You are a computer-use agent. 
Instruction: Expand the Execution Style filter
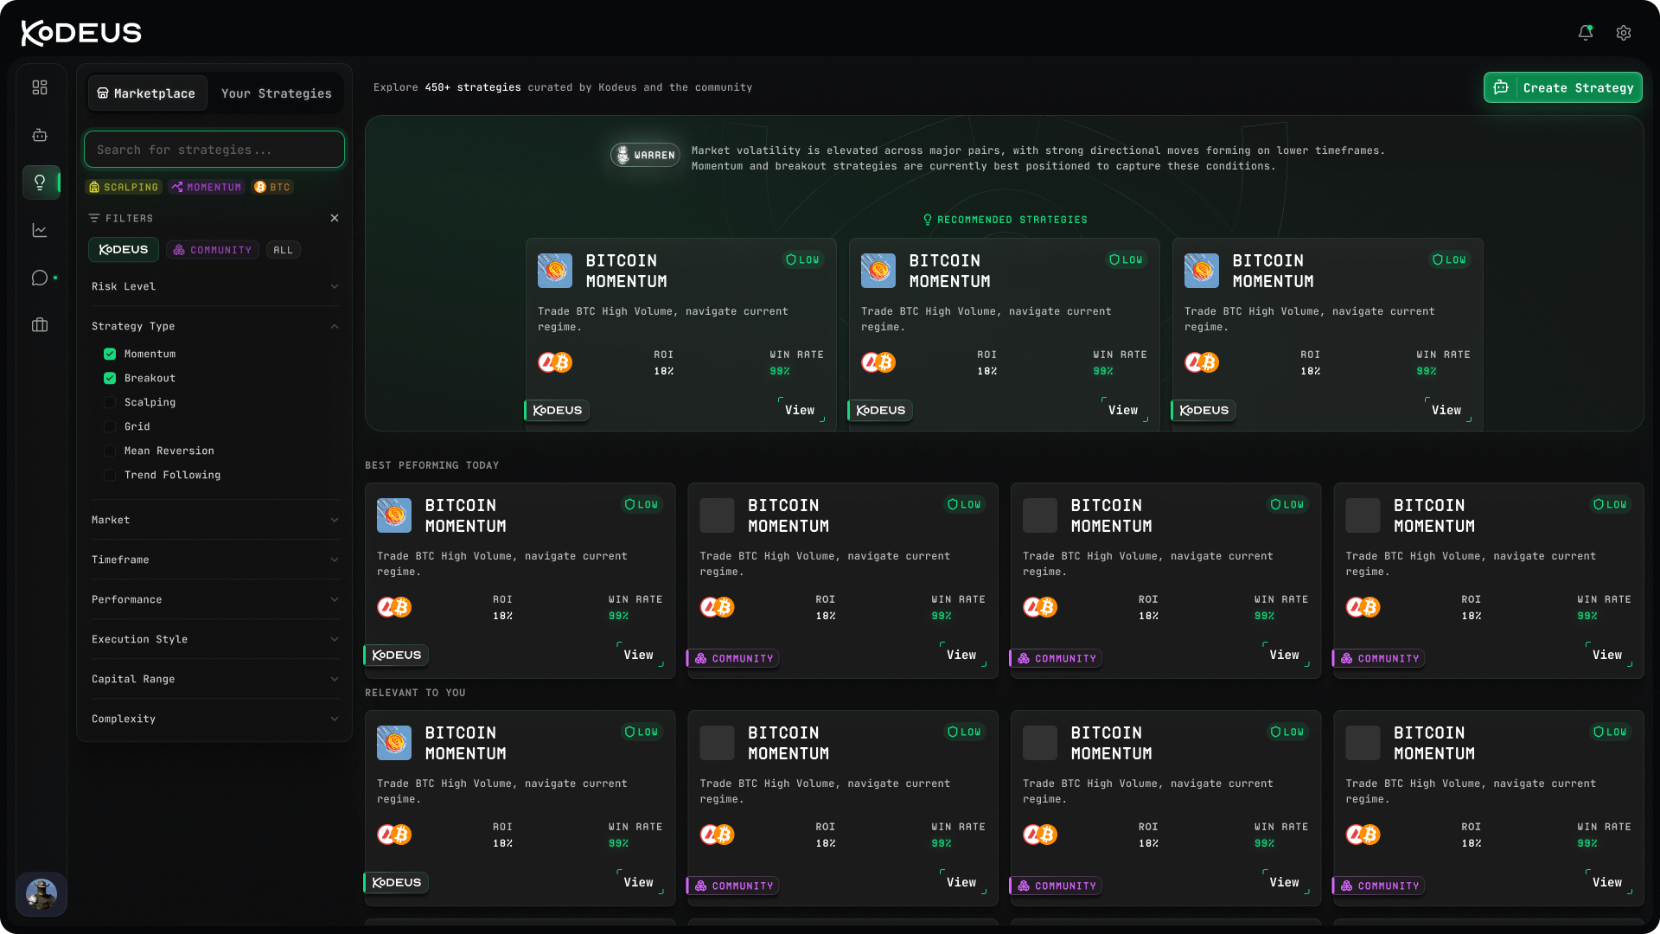pos(214,639)
